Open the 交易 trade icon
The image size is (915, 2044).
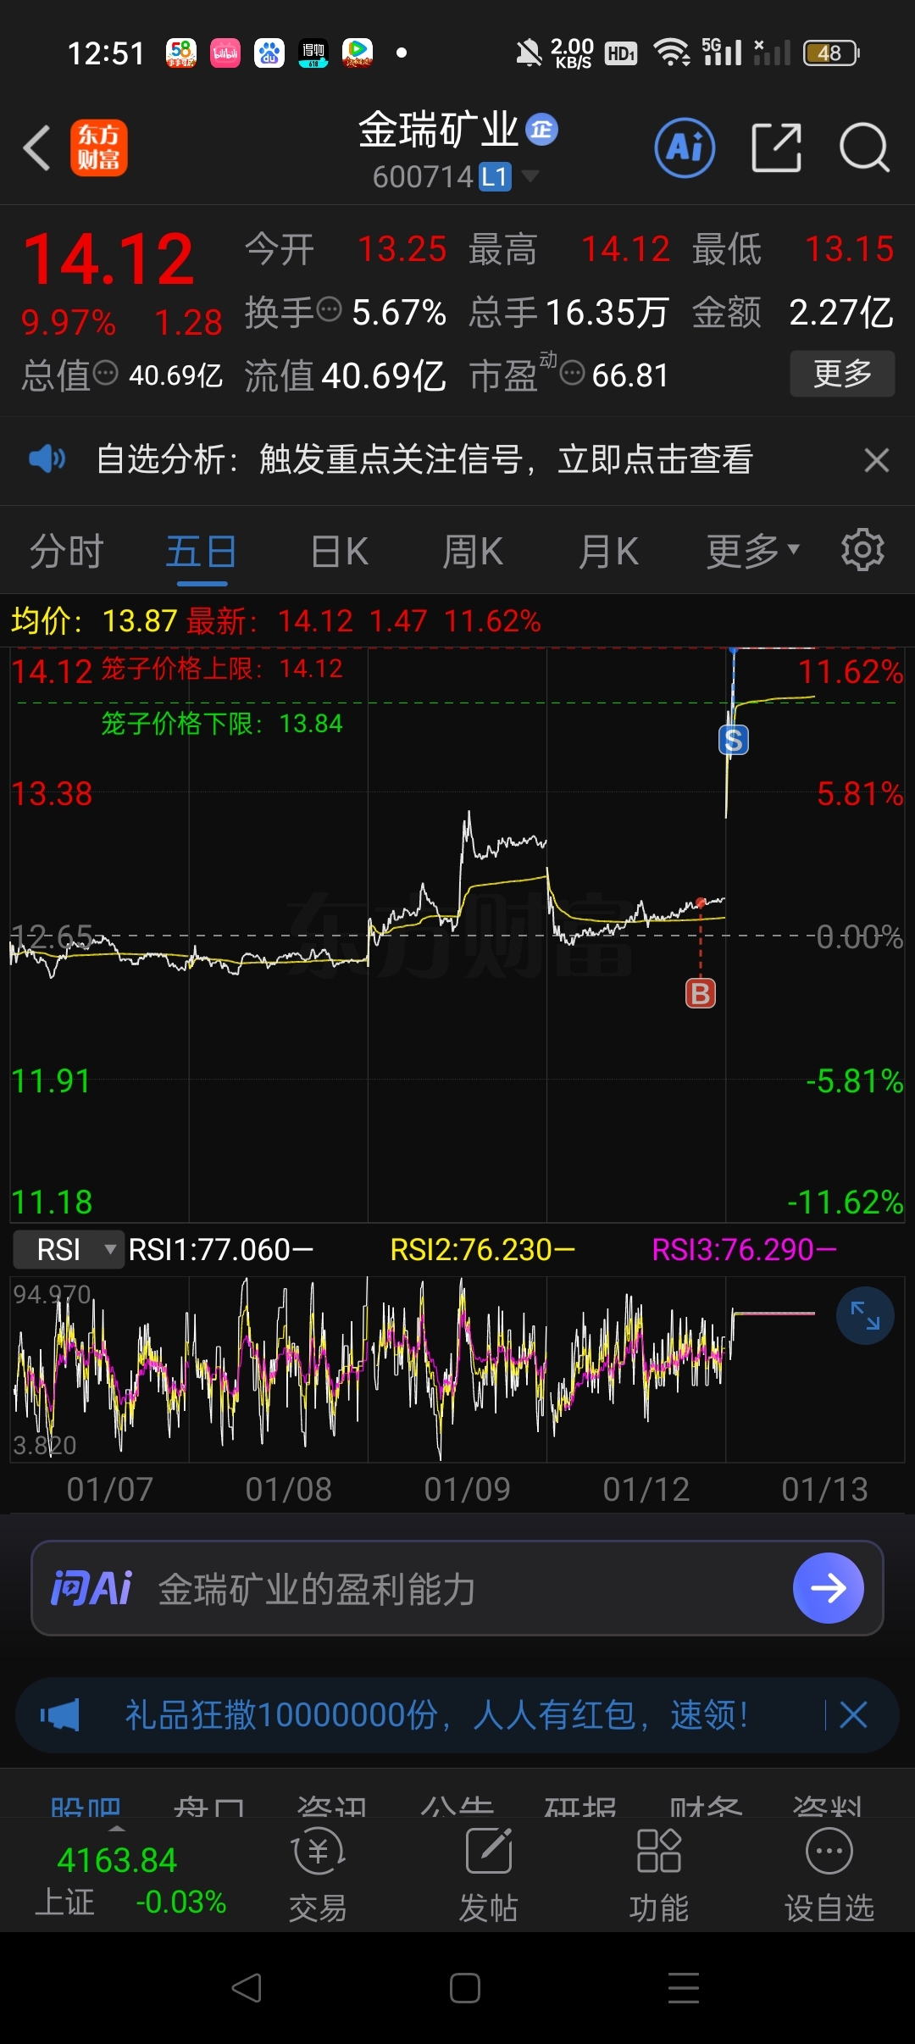click(319, 1874)
